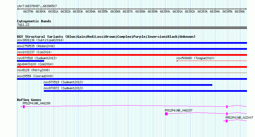Select the blue nsv970872 gain bar
255x137 pixels.
145,91
